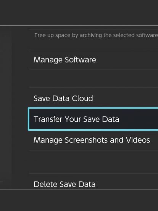This screenshot has height=211, width=158.
Task: Select Save Data Cloud
Action: click(94, 98)
